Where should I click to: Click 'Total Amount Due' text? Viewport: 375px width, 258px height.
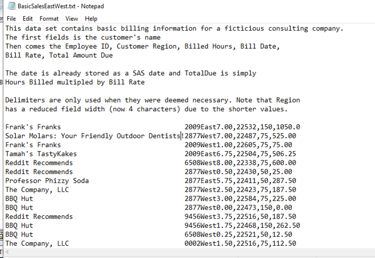(81, 55)
